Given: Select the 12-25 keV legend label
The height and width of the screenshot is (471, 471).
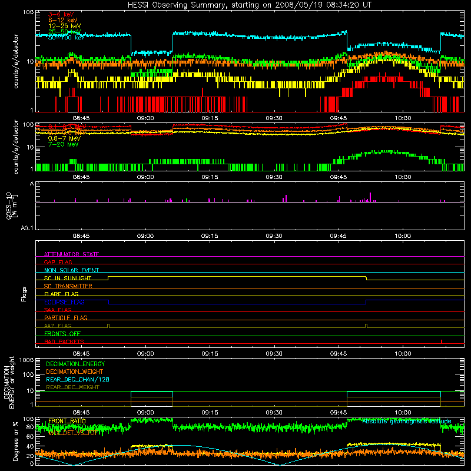Looking at the screenshot, I should pos(65,26).
